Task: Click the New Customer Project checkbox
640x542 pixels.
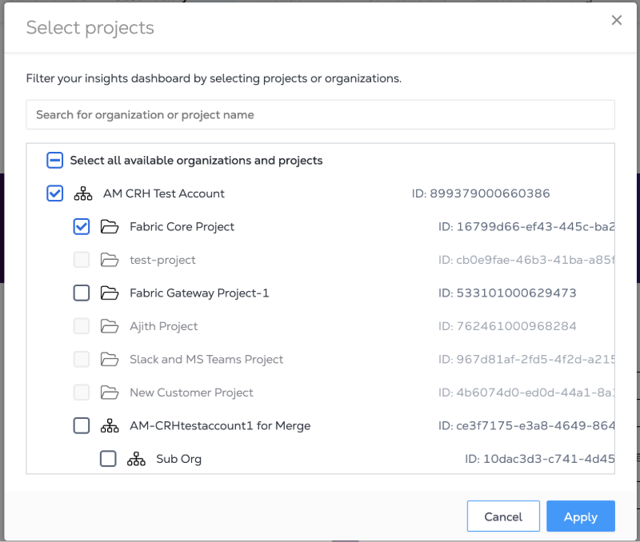Action: [82, 393]
